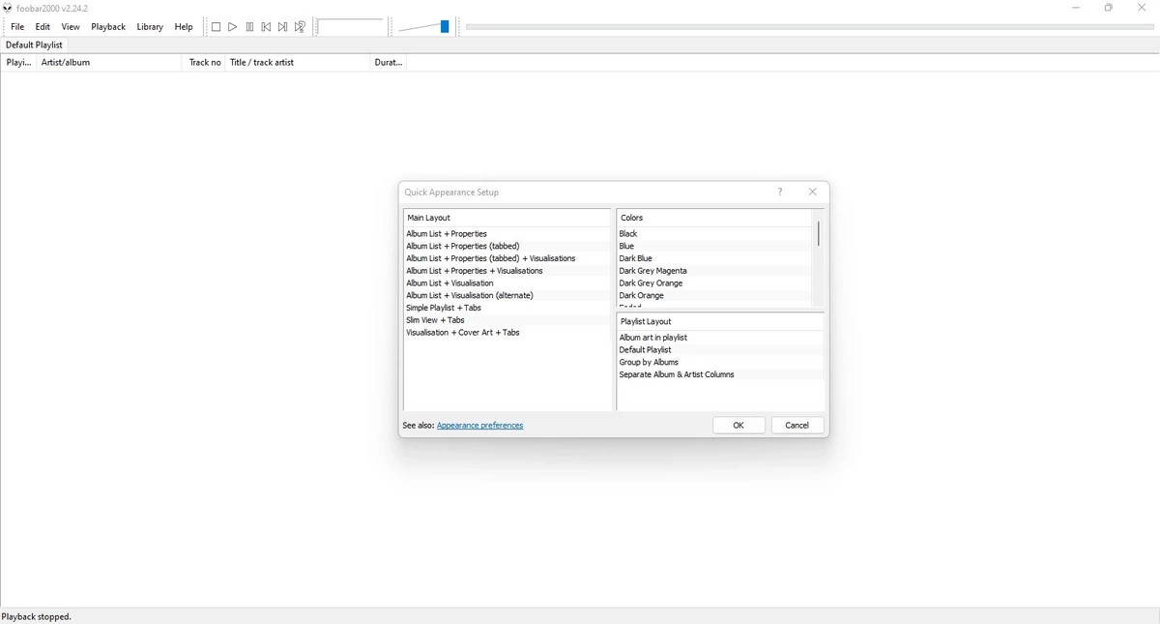Open the View menu
The width and height of the screenshot is (1160, 624).
pyautogui.click(x=71, y=27)
